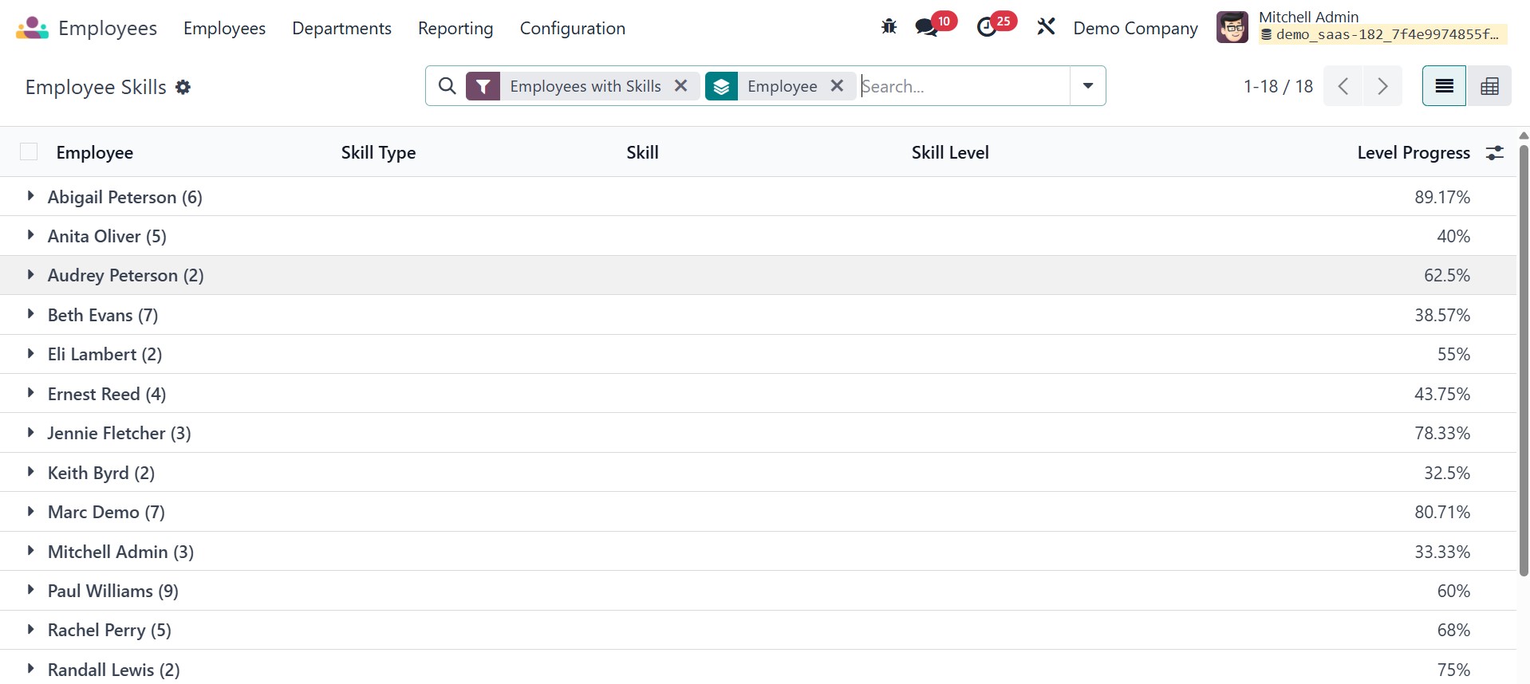
Task: Click Eli Lambert's 55% progress value
Action: [1453, 354]
